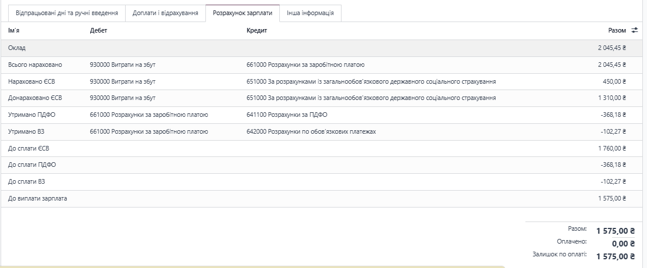Sort by the Разом column header
Screen dimensions: 647x268
(617, 30)
